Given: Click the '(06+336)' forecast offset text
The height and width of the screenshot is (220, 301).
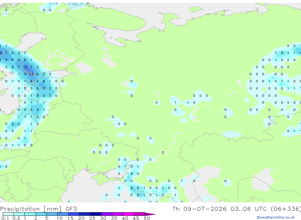Looking at the screenshot, I should click(286, 209).
